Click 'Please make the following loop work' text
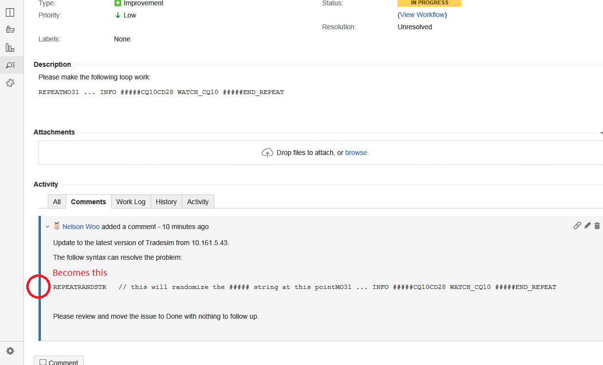This screenshot has height=365, width=603. click(94, 77)
